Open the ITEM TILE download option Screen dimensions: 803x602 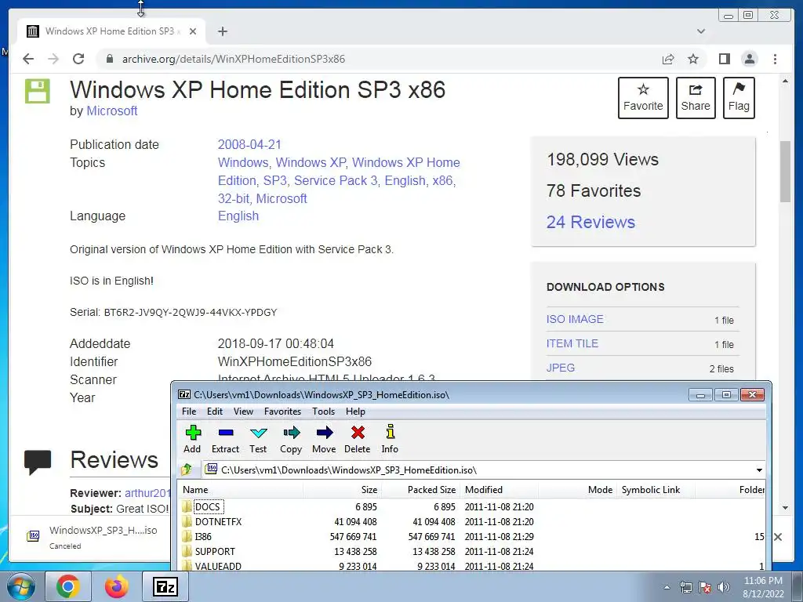tap(572, 343)
